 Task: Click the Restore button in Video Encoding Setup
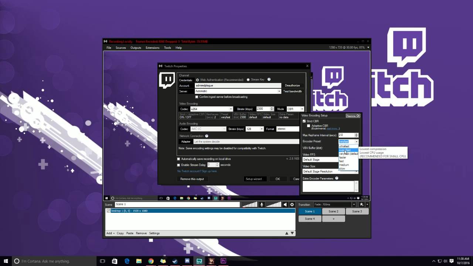click(x=353, y=116)
